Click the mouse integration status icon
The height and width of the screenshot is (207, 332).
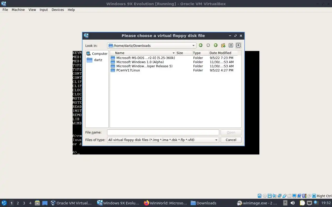click(x=309, y=196)
